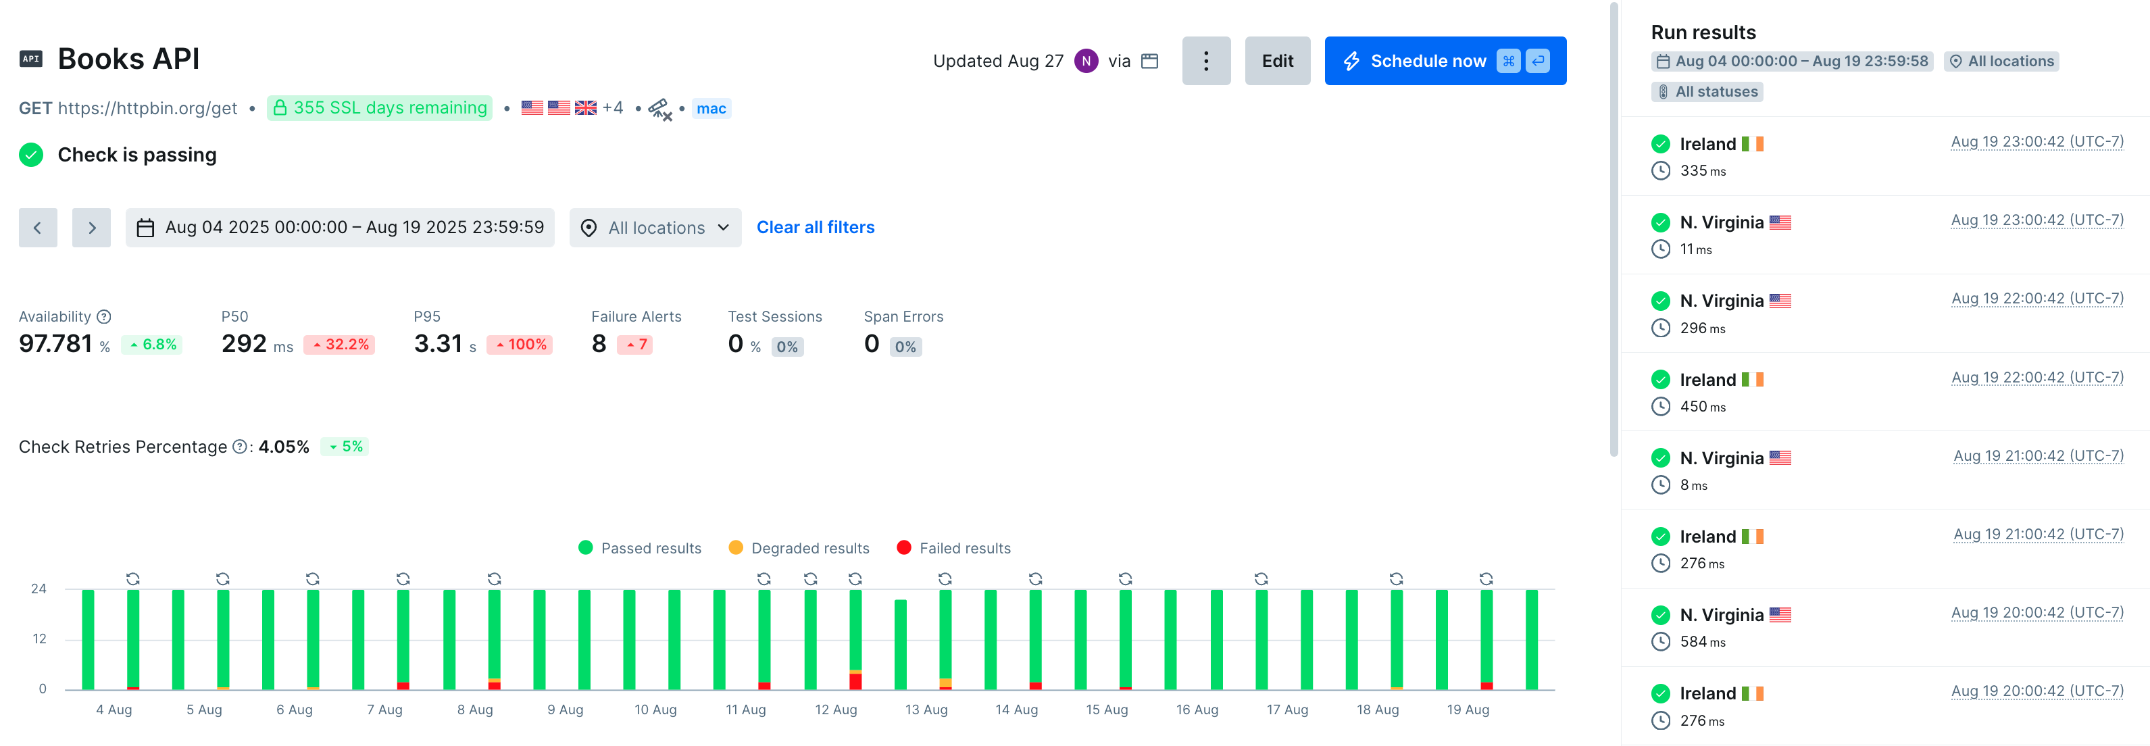The height and width of the screenshot is (746, 2150).
Task: Go to previous time period arrow
Action: point(38,228)
